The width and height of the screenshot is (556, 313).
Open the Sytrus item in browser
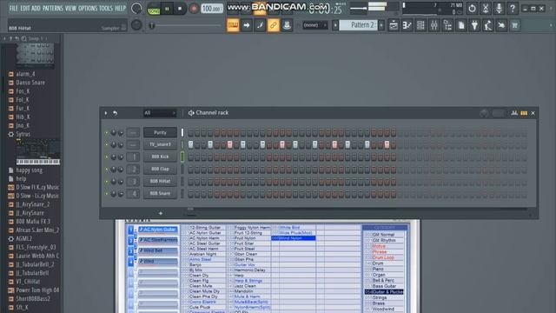(23, 134)
